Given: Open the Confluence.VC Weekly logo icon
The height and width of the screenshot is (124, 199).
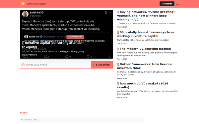Looking at the screenshot, I should [23, 4].
